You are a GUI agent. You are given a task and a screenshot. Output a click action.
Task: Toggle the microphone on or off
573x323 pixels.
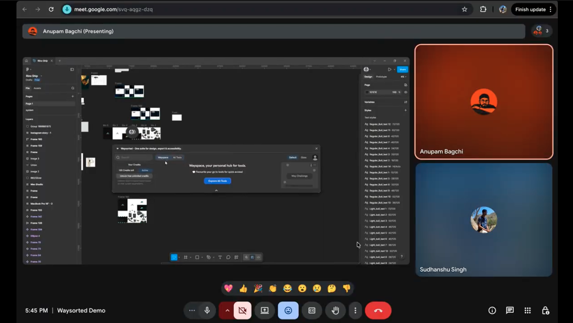tap(207, 310)
